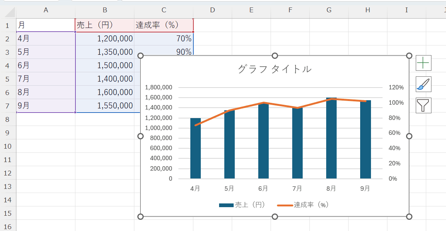The width and height of the screenshot is (446, 231).
Task: Select the グラフ タイトル chart title
Action: 274,69
